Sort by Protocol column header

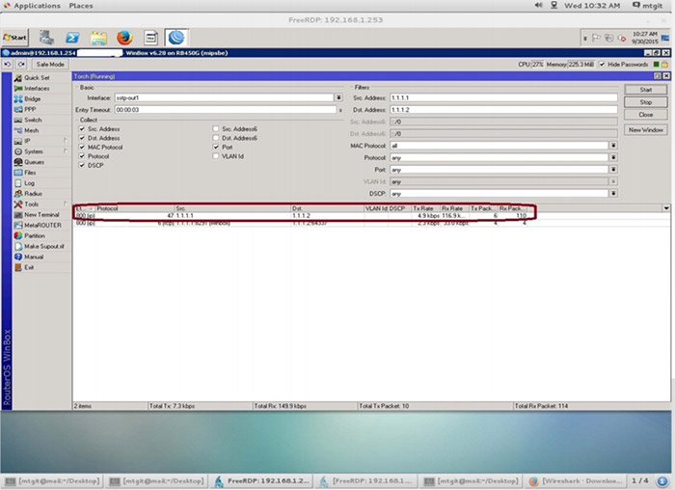coord(134,208)
